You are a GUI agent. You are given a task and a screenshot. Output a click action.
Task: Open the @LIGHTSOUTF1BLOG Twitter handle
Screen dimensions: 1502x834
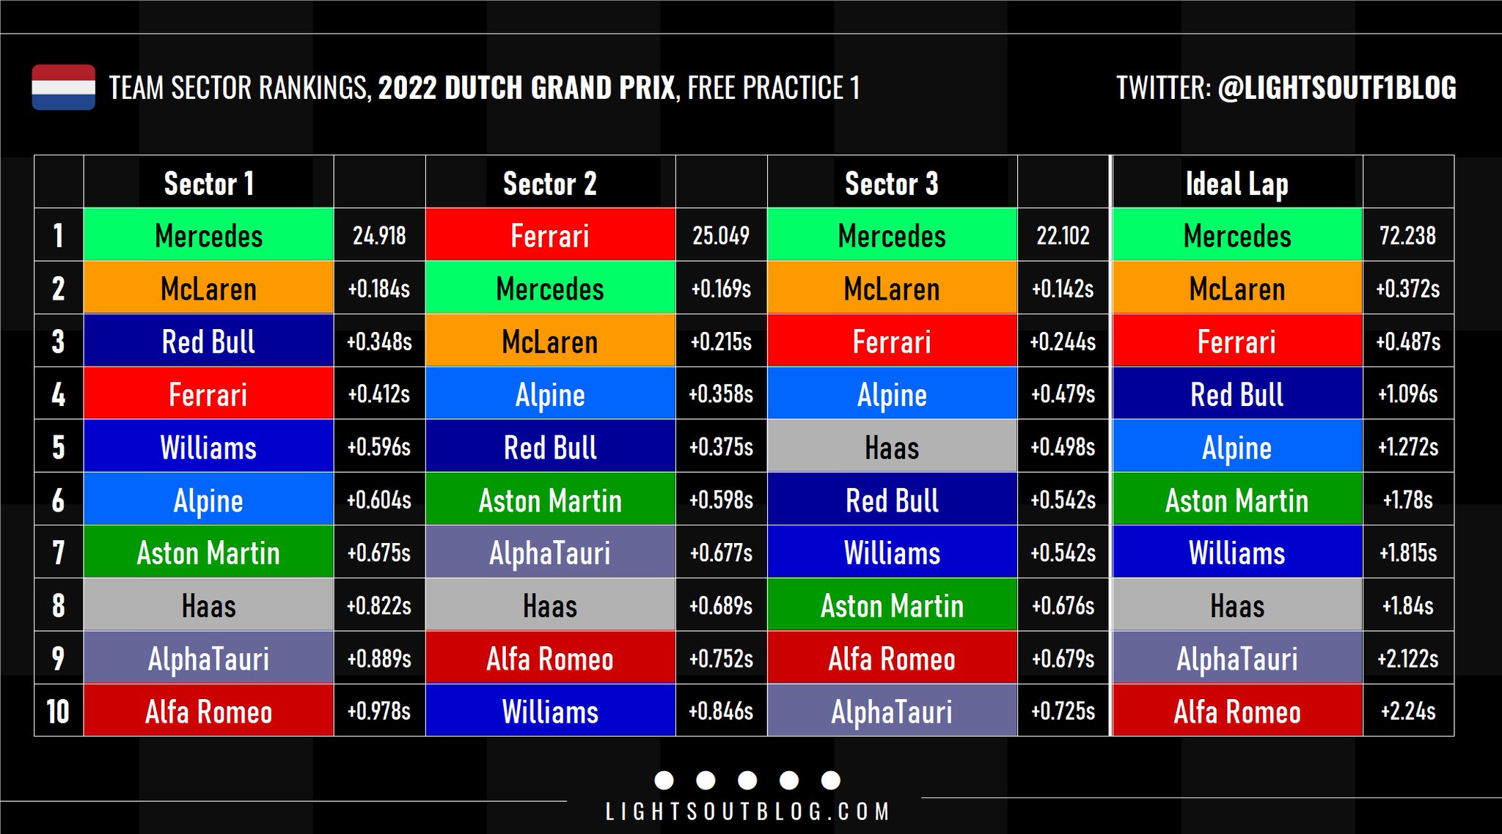click(1337, 88)
